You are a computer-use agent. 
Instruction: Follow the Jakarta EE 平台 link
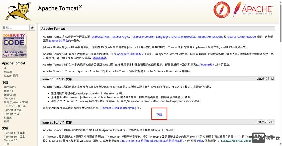[x=59, y=41]
